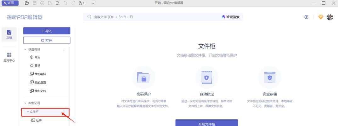
Task: Collapse the 文件柜 tree node
Action: point(28,112)
